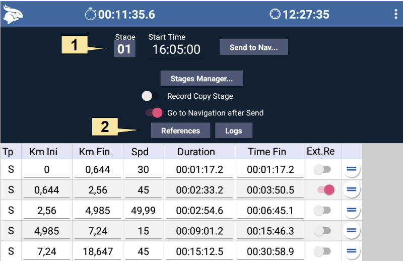Open the Stage 01 selector
This screenshot has width=406, height=261.
[x=124, y=49]
